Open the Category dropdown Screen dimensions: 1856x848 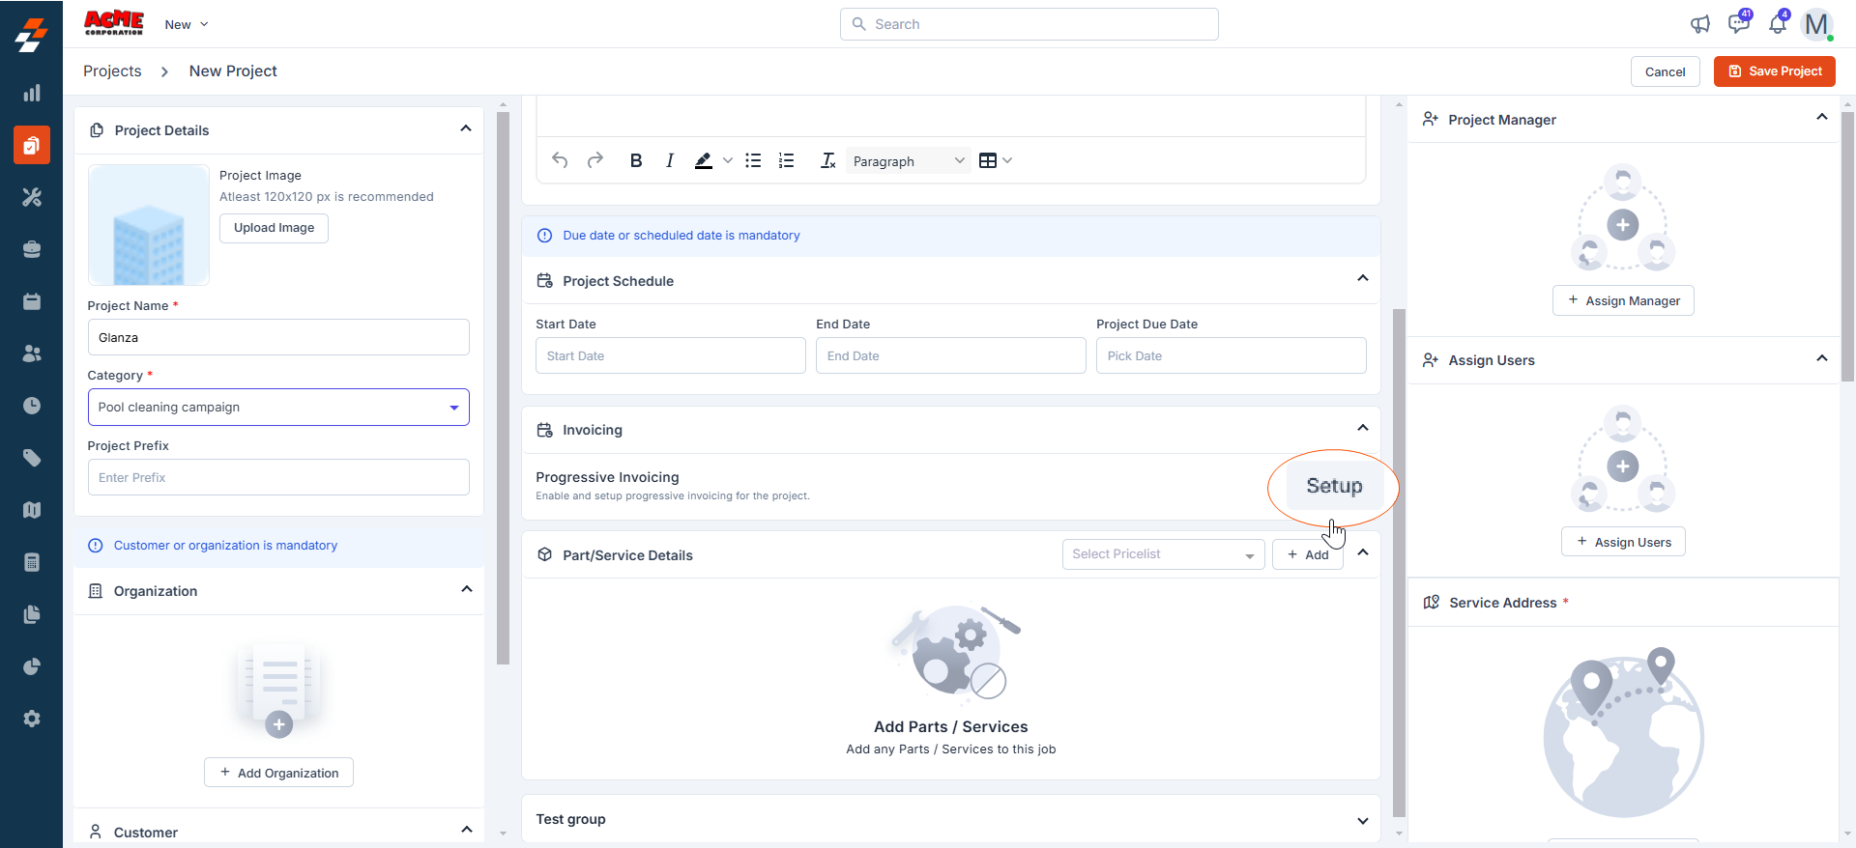tap(278, 408)
